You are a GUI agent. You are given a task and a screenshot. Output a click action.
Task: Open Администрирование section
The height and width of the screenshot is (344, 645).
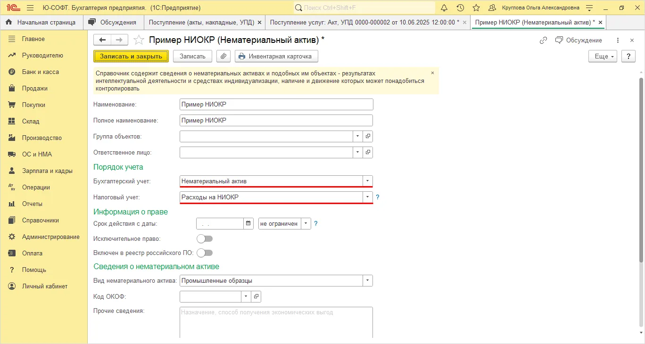point(51,237)
